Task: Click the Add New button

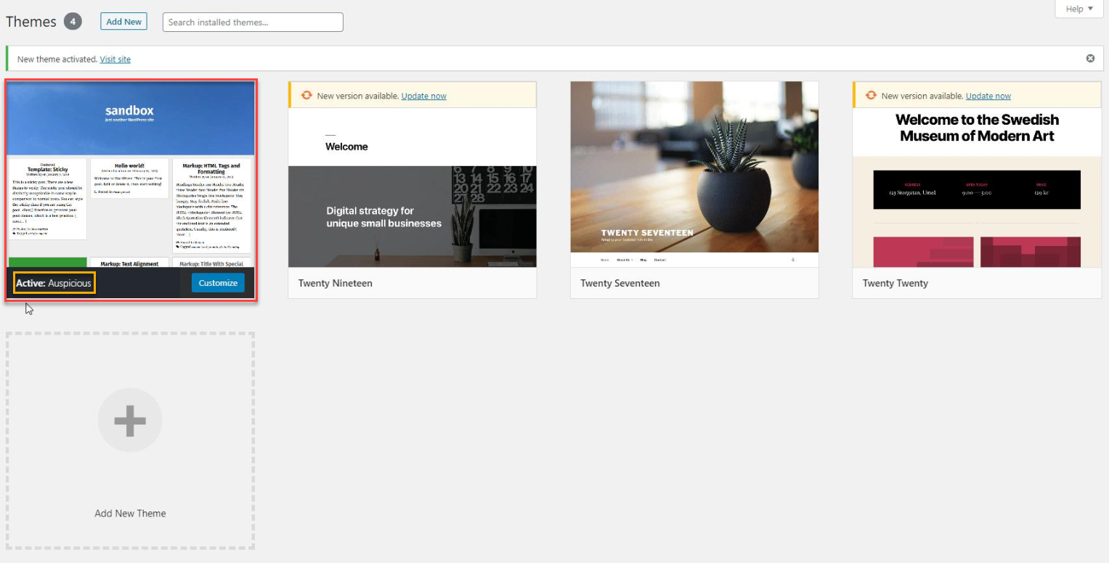Action: click(123, 22)
